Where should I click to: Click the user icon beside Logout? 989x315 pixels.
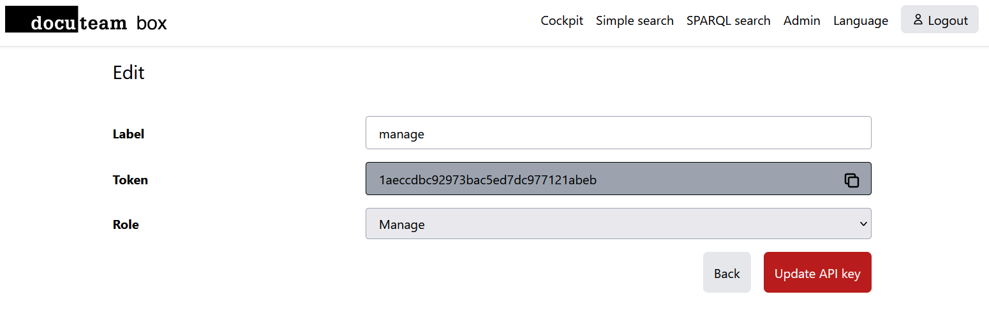(918, 20)
